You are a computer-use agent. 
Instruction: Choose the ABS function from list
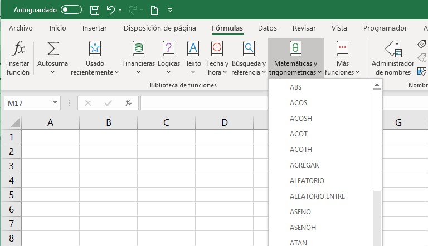click(x=296, y=87)
